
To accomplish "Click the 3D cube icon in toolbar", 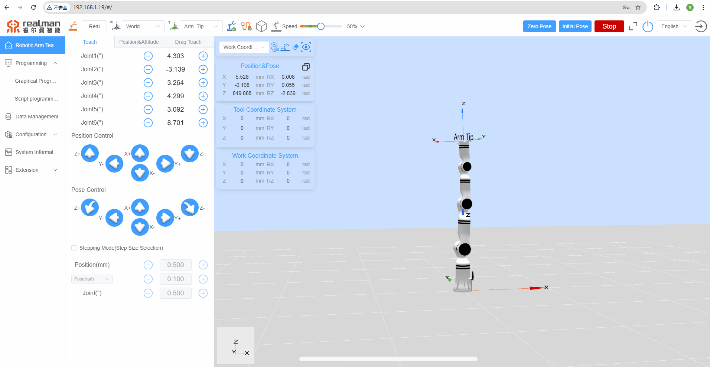I will (261, 26).
